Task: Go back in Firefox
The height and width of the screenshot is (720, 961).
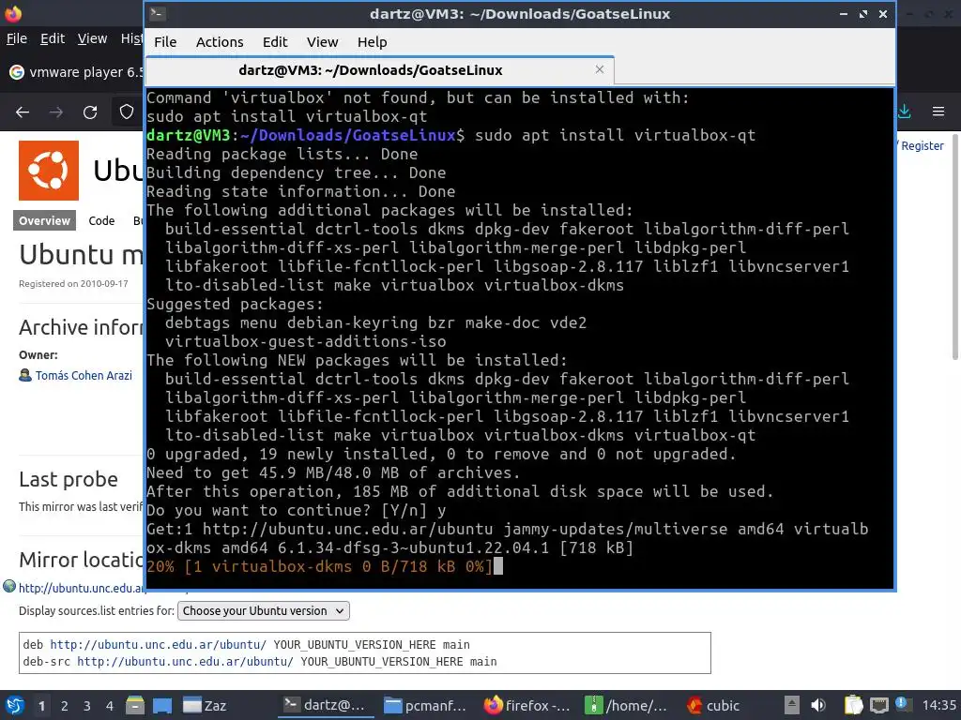Action: pos(23,112)
